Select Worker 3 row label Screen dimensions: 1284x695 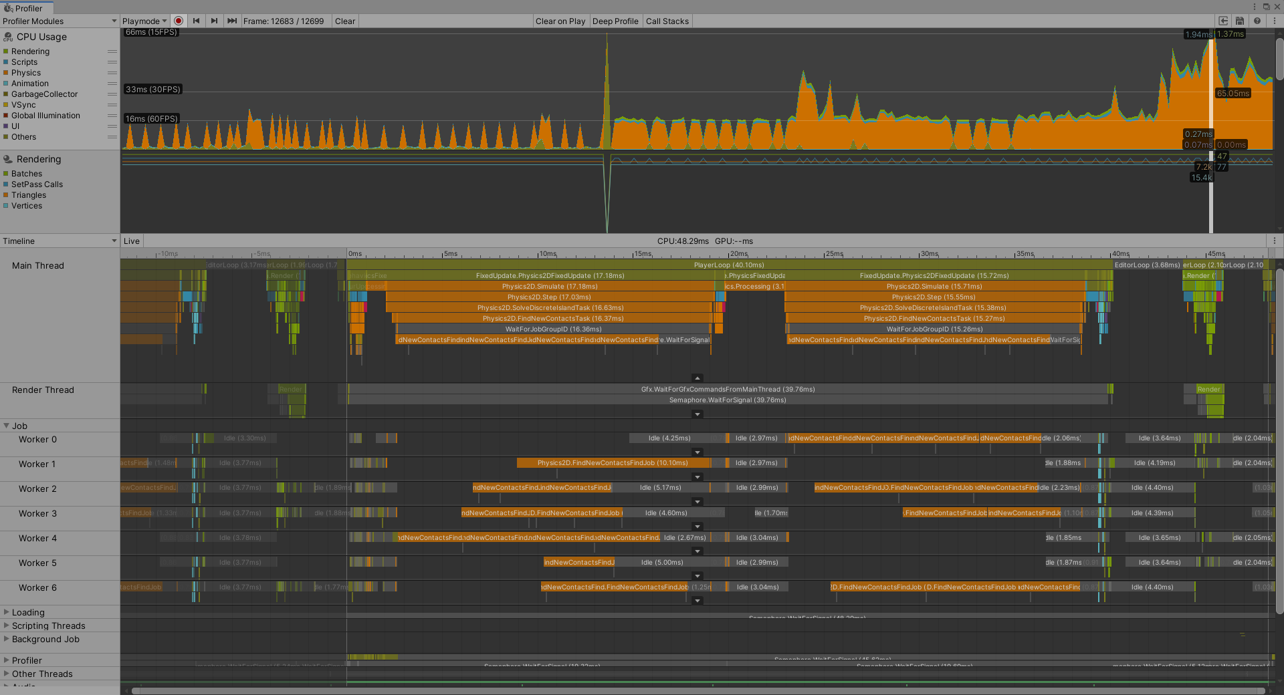coord(37,513)
